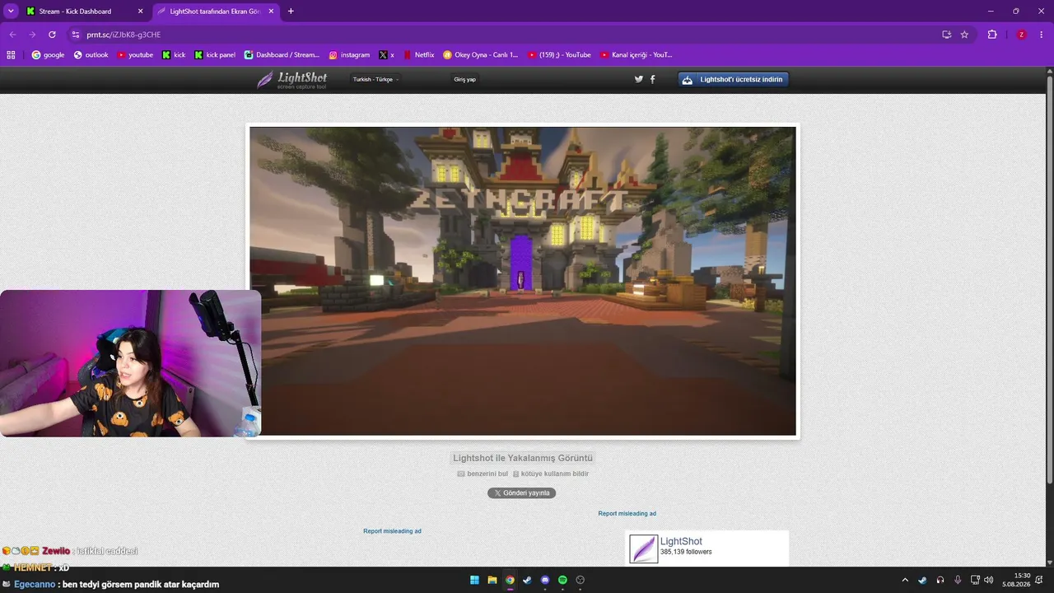Click the Chrome icon on the taskbar
The image size is (1054, 593).
click(x=510, y=580)
